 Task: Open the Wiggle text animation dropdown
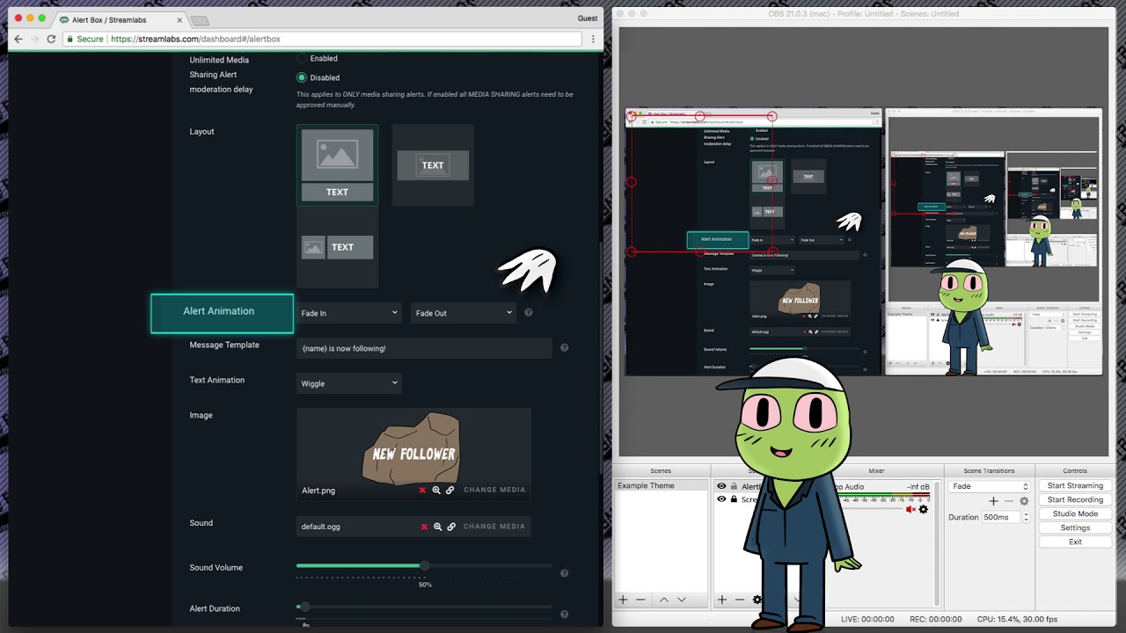tap(348, 383)
